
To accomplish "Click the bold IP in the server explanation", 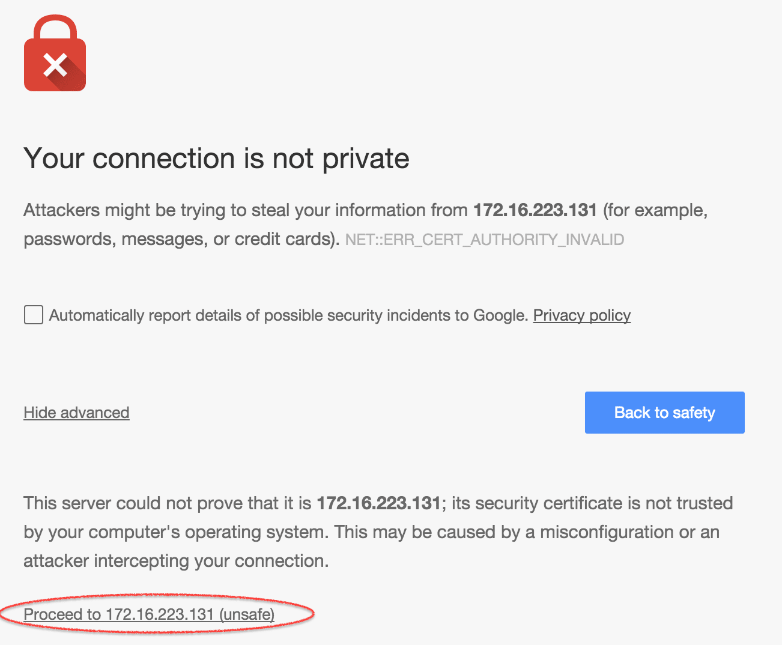I will pyautogui.click(x=378, y=503).
